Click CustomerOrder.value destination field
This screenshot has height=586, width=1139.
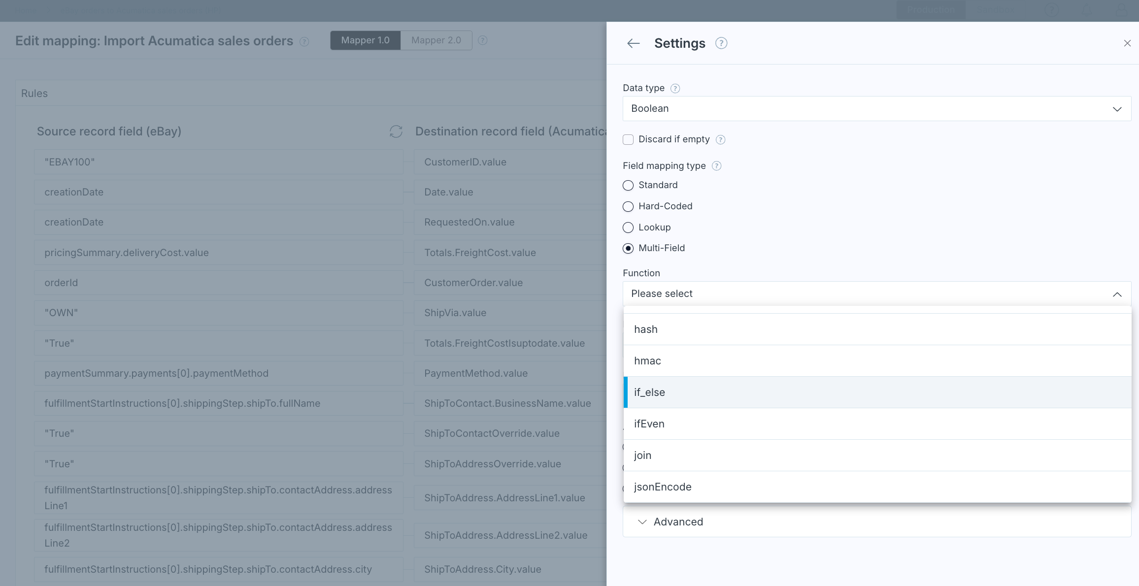510,283
